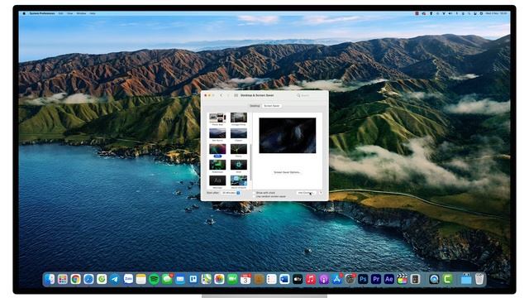Go back in System Preferences window
This screenshot has height=298, width=529.
222,95
